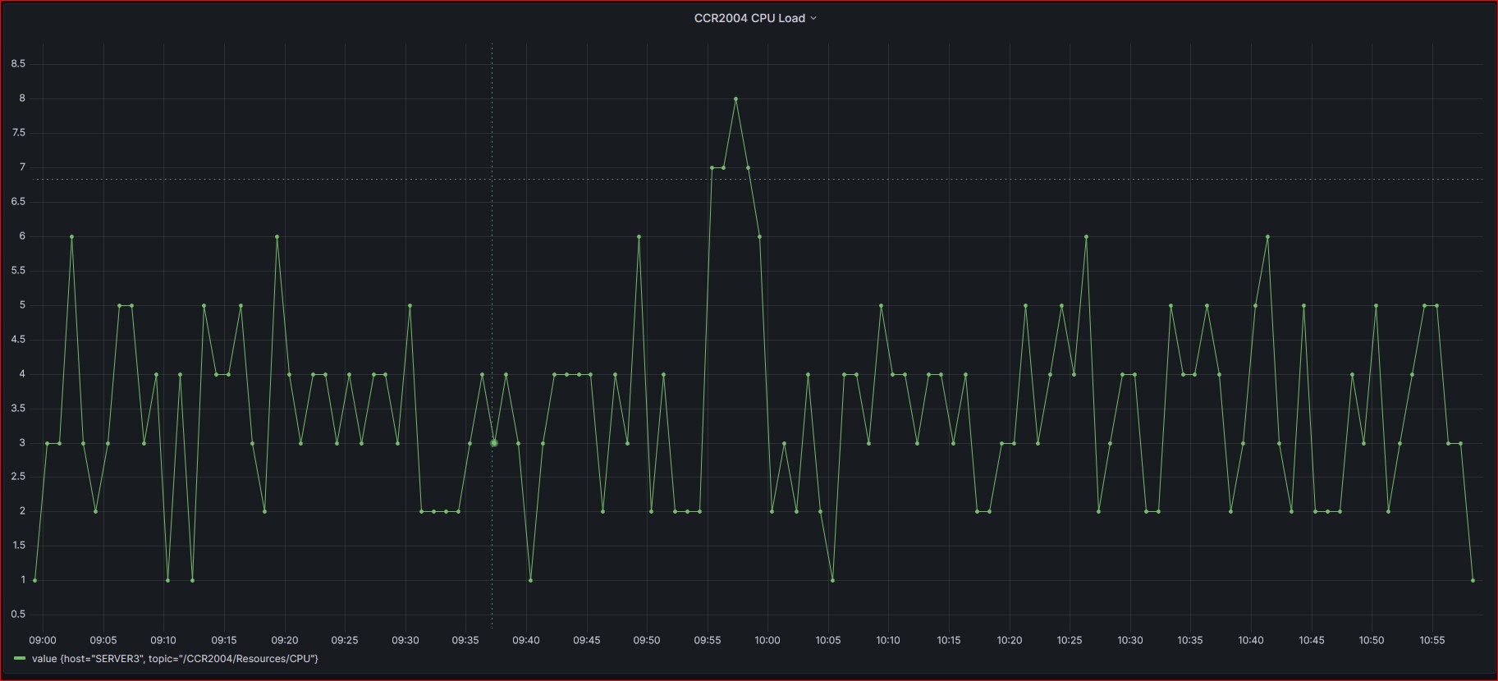This screenshot has height=681, width=1498.
Task: Click the y-axis label 5.5
Action: click(18, 270)
